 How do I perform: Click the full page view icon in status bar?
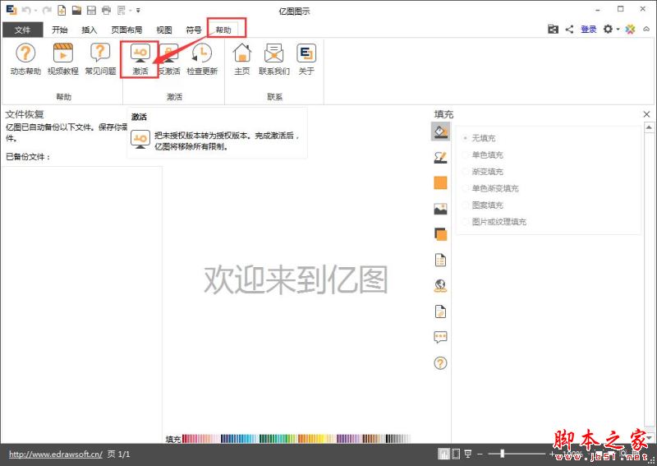(456, 454)
